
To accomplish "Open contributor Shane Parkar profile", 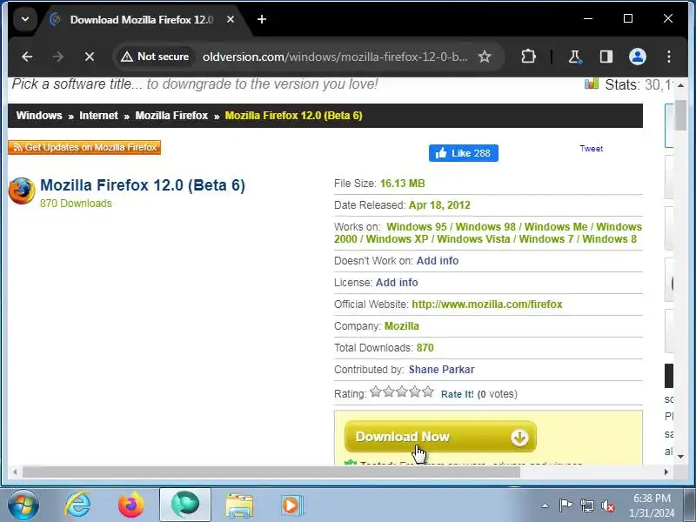I will (441, 369).
